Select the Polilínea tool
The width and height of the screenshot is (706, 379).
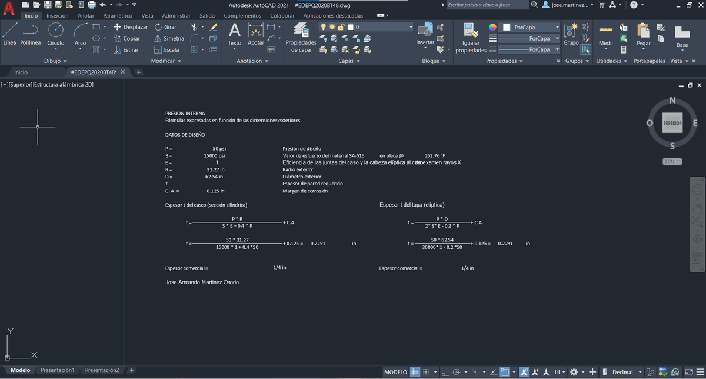click(x=31, y=34)
